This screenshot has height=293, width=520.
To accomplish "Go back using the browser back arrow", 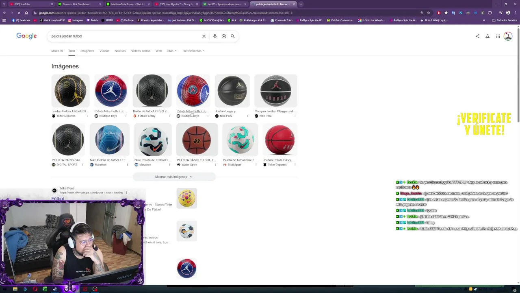I will [x=4, y=13].
